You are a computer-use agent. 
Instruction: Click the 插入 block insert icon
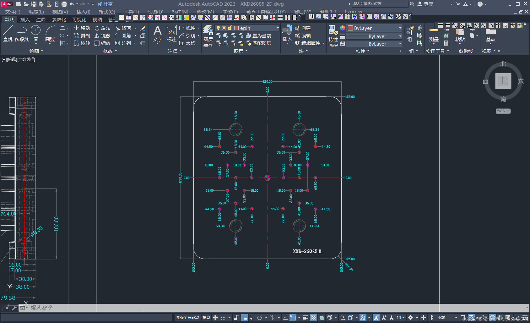tap(287, 34)
